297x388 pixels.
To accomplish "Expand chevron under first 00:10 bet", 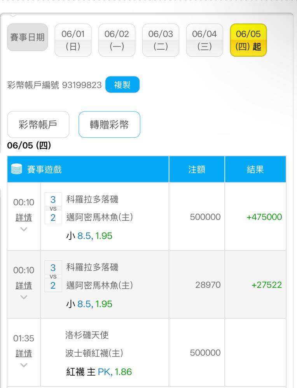I will tap(24, 229).
